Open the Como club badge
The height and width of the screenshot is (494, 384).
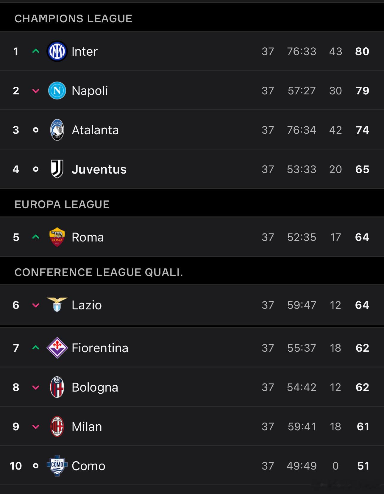click(x=57, y=466)
